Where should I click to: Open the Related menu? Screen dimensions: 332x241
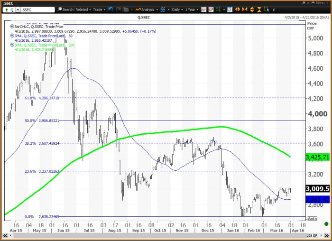click(83, 9)
